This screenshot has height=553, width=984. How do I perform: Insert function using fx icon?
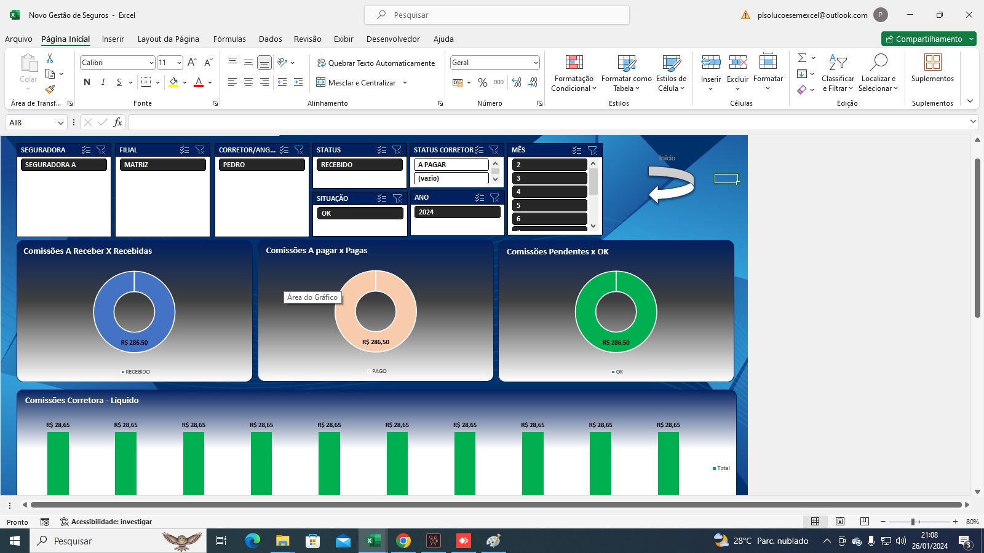117,122
